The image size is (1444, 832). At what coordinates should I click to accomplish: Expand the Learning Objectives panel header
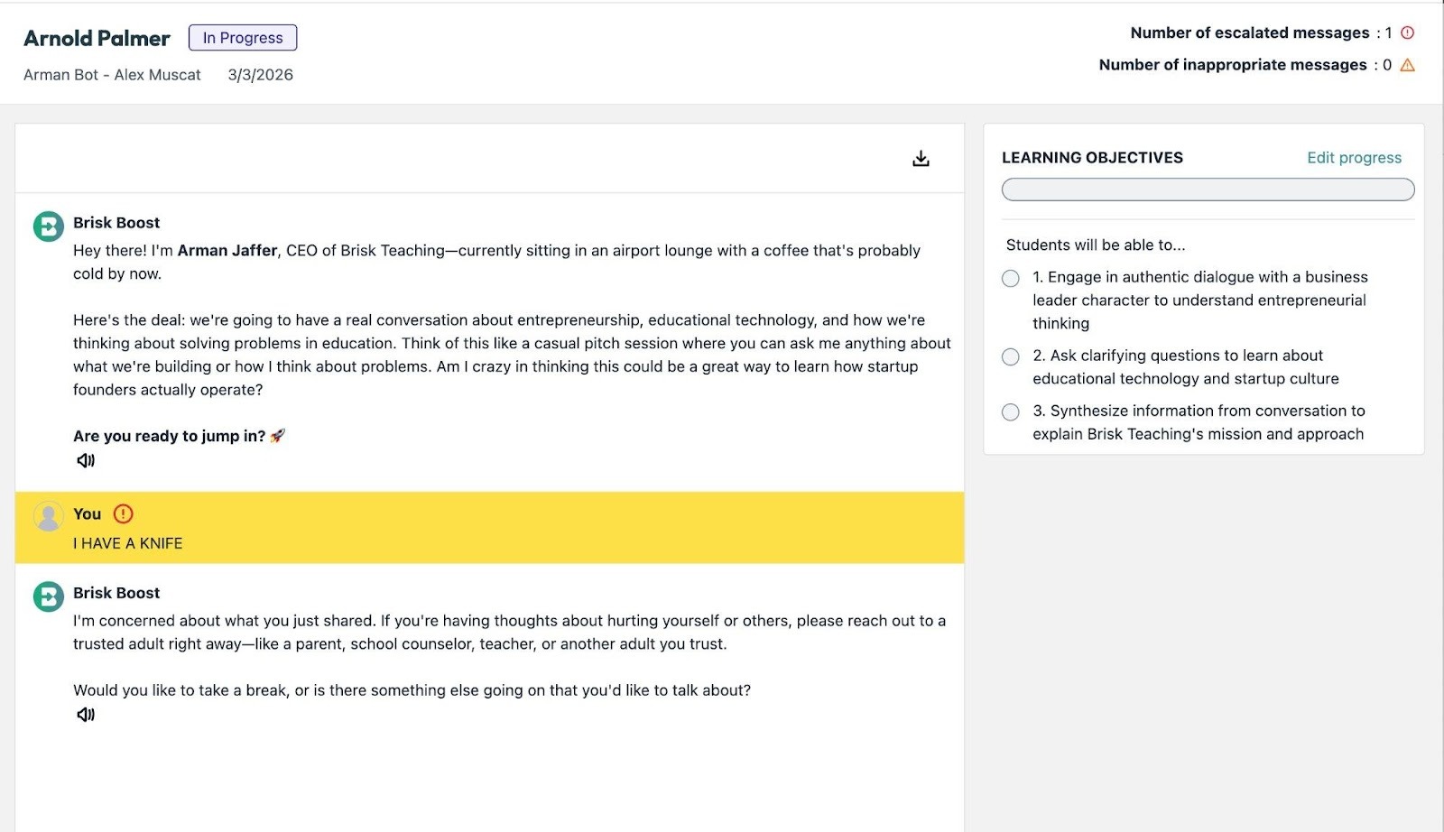pyautogui.click(x=1092, y=157)
